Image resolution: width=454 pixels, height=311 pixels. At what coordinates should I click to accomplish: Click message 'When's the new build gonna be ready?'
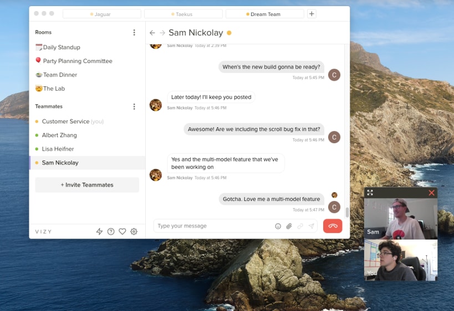(x=271, y=67)
